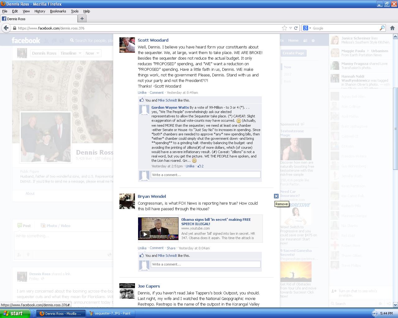Click the thumbs-up icon under Bryan Wendel's post
398x318 pixels.
(142, 255)
